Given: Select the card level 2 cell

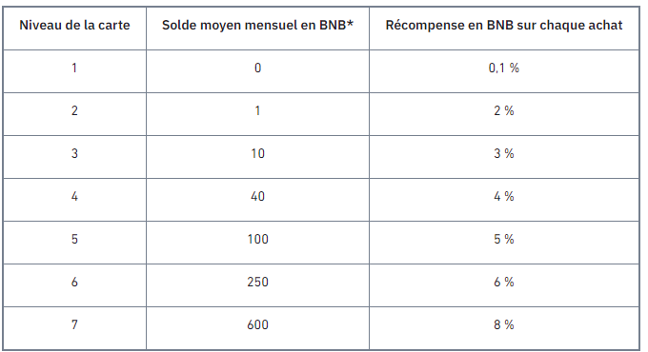Looking at the screenshot, I should click(x=74, y=110).
